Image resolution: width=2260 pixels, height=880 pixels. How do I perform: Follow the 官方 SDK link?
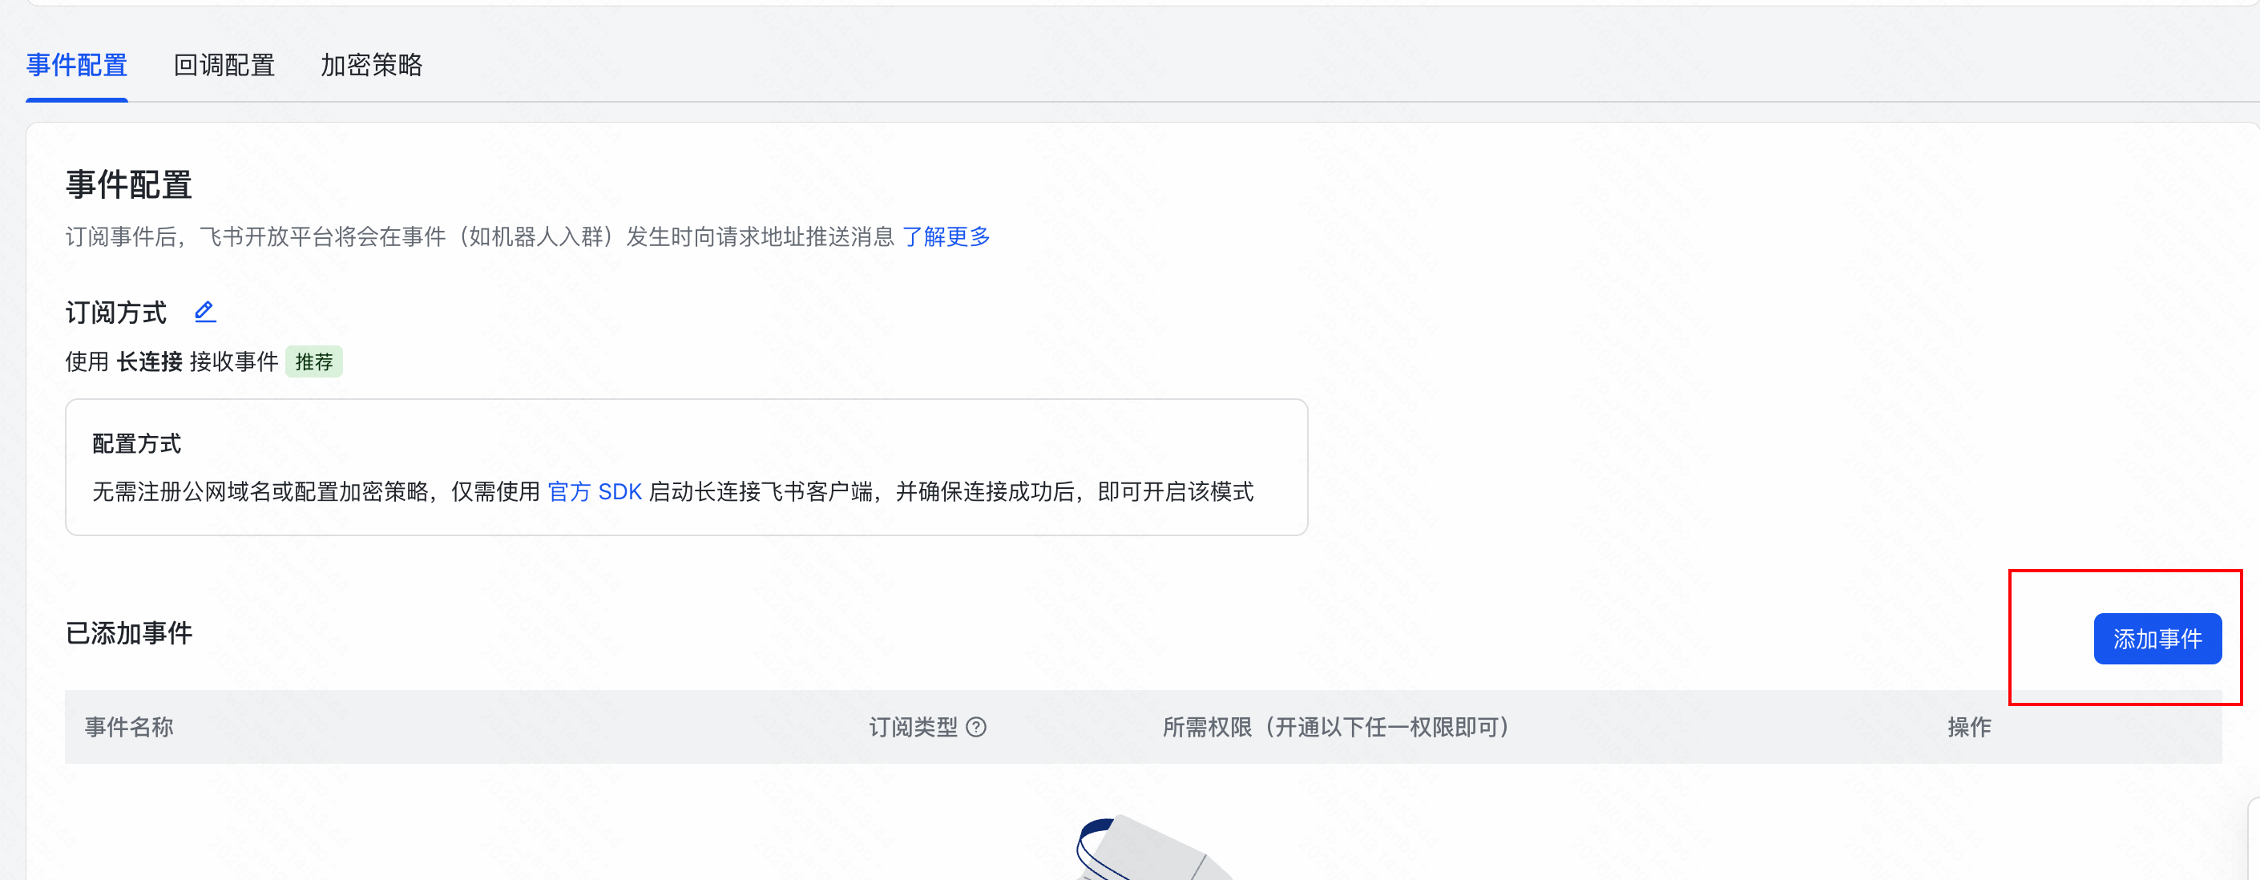pos(594,491)
